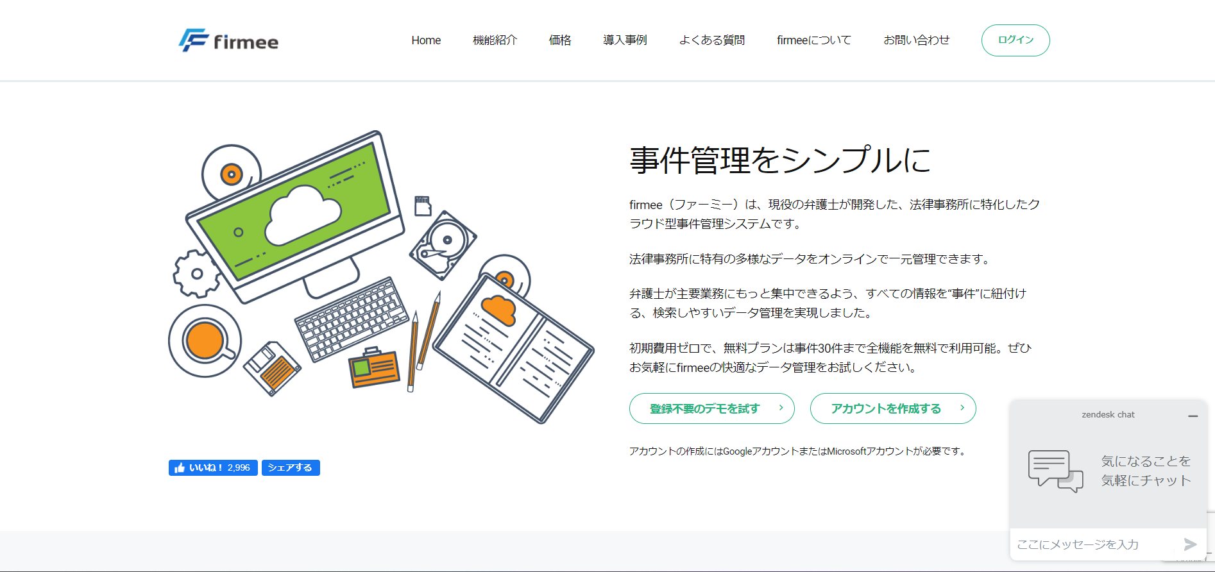The width and height of the screenshot is (1215, 572).
Task: Click the 登録不要のデモを試す button
Action: (712, 408)
